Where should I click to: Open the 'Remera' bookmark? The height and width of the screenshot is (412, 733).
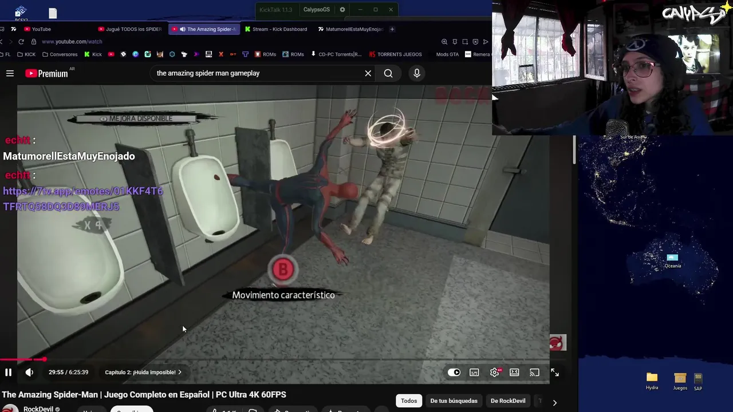coord(478,54)
